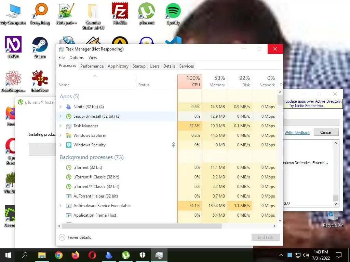This screenshot has height=262, width=350.
Task: Open Firefox from the taskbar
Action: [x=76, y=255]
